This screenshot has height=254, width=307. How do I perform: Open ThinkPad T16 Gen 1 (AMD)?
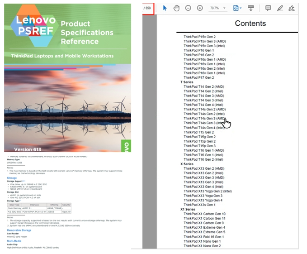[x=204, y=150]
